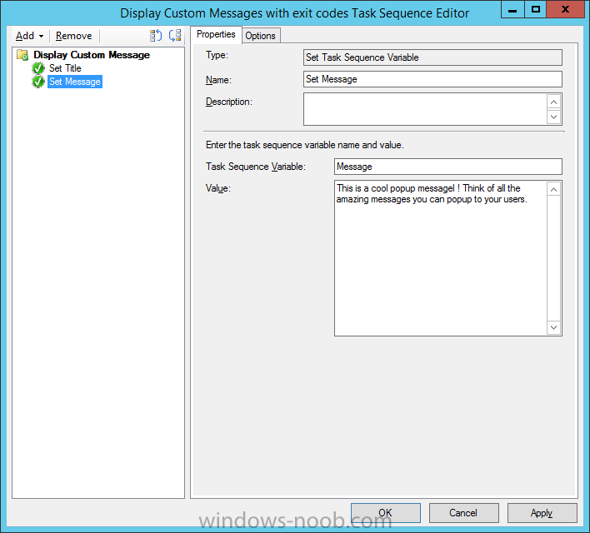The height and width of the screenshot is (533, 590).
Task: Click the green checkmark beside Set Message
Action: point(38,82)
